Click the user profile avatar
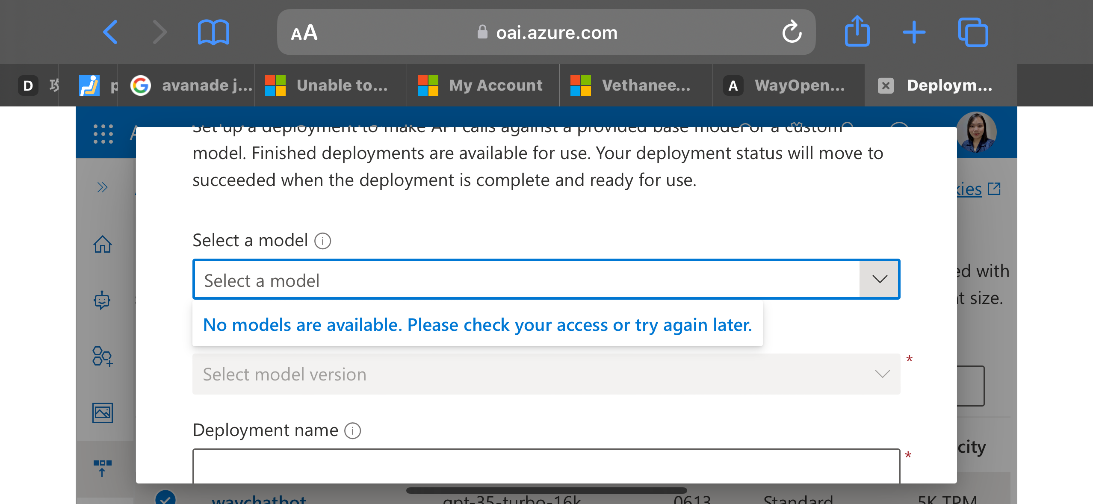 (x=977, y=133)
